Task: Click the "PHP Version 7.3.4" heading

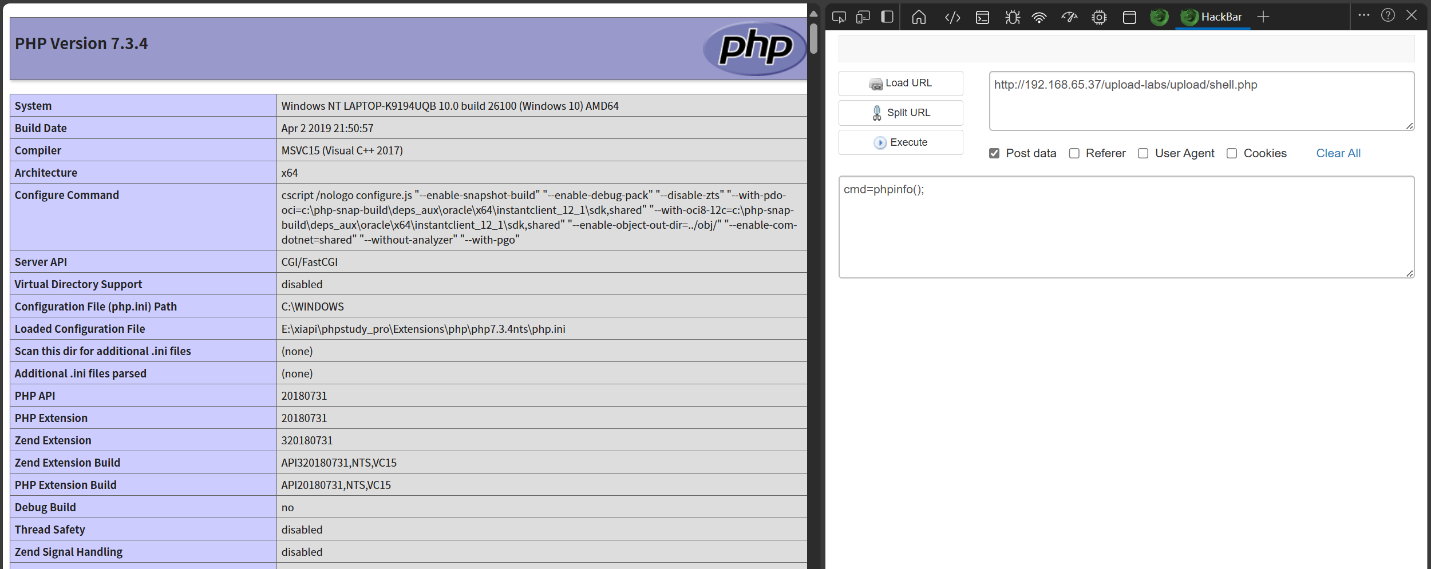Action: coord(81,44)
